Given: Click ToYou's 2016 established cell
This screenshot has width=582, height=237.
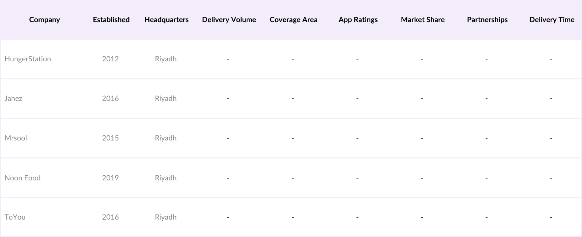Looking at the screenshot, I should [x=110, y=217].
